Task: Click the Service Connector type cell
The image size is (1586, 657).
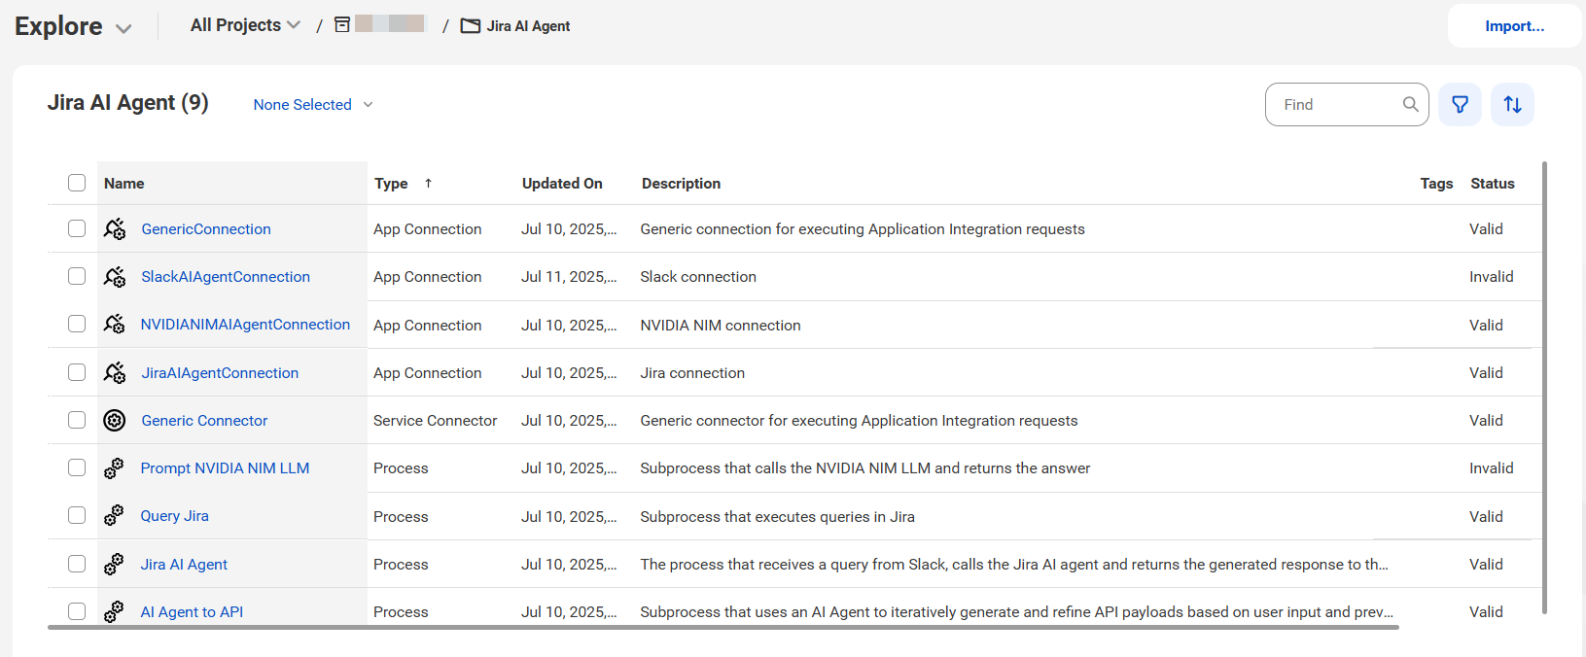Action: (435, 420)
